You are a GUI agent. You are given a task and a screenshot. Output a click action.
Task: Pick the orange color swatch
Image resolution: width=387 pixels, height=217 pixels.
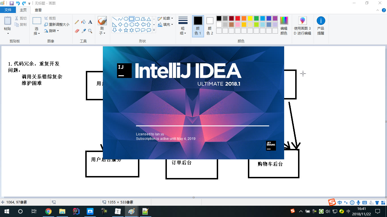click(244, 18)
